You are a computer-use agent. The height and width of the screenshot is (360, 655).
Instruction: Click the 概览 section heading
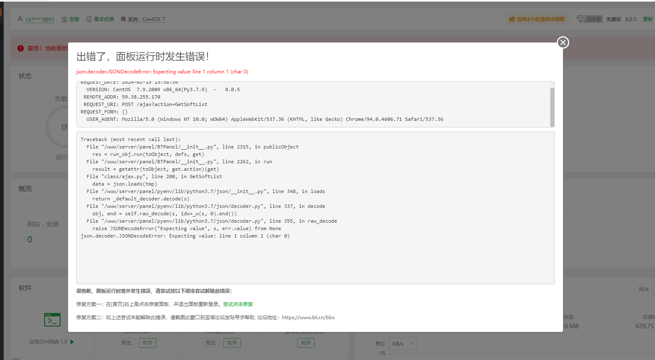click(x=25, y=188)
